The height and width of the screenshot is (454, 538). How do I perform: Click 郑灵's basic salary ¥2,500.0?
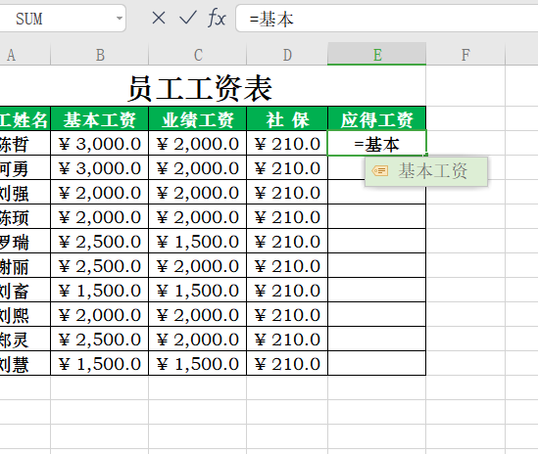100,339
